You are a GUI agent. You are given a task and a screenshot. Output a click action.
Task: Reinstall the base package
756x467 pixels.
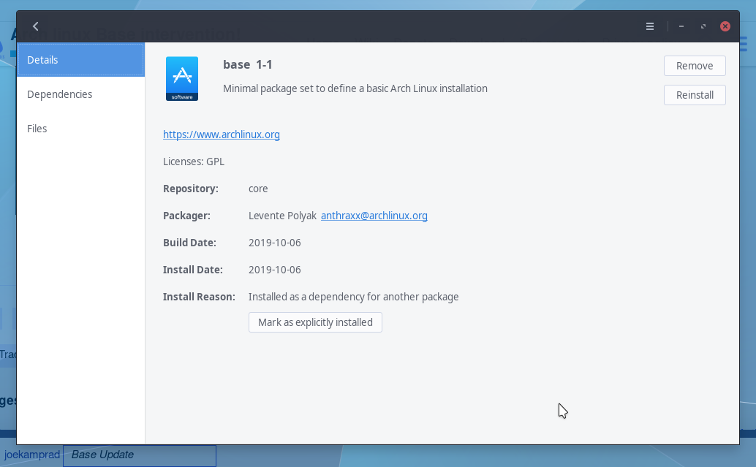(x=695, y=95)
